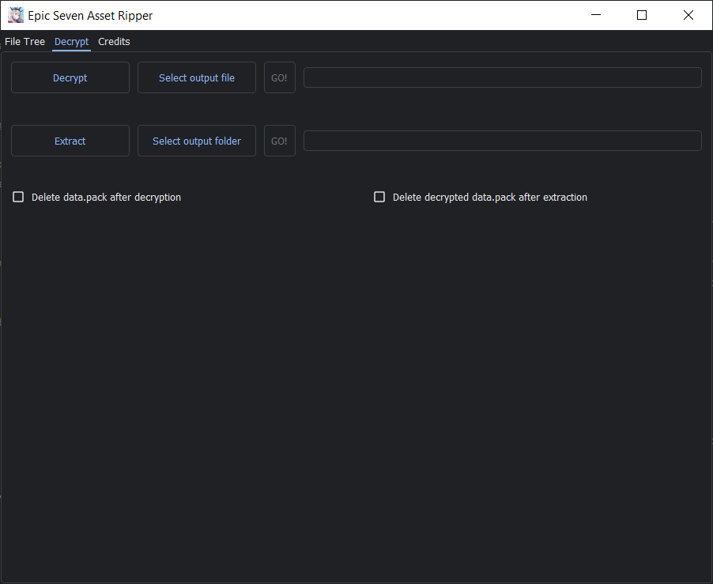Maximize the application window
This screenshot has height=584, width=713.
(x=641, y=15)
